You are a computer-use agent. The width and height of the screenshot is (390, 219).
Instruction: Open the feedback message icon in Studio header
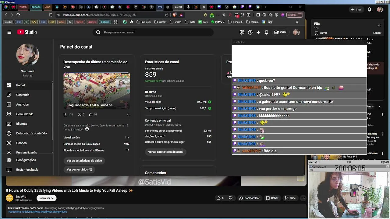coord(242,32)
